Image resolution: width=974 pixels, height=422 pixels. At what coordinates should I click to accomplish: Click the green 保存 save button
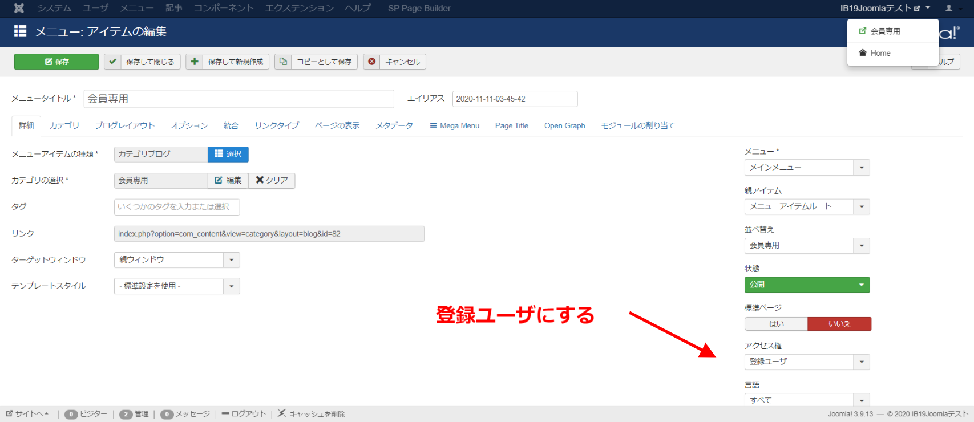pyautogui.click(x=56, y=62)
